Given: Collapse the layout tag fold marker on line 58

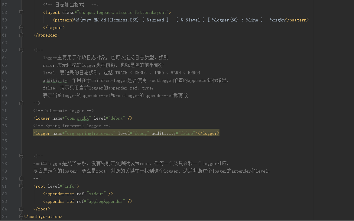Looking at the screenshot, I should tap(21, 12).
